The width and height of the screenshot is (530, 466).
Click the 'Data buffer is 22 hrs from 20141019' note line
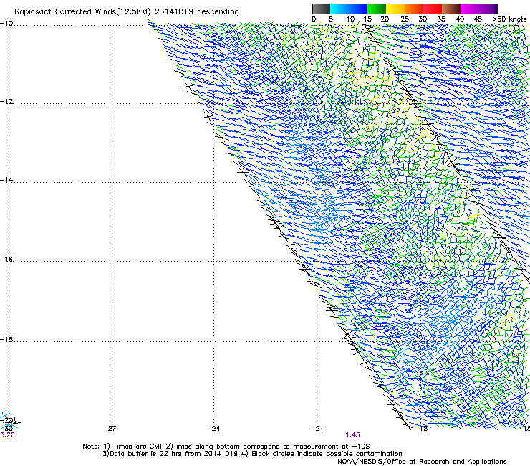252,454
